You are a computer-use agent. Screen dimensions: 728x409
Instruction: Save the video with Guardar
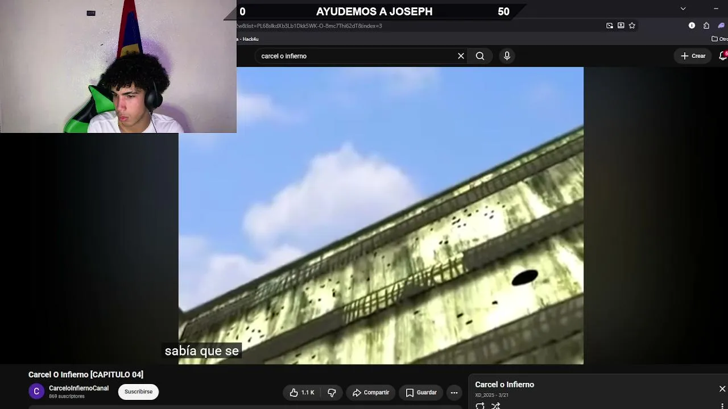421,393
